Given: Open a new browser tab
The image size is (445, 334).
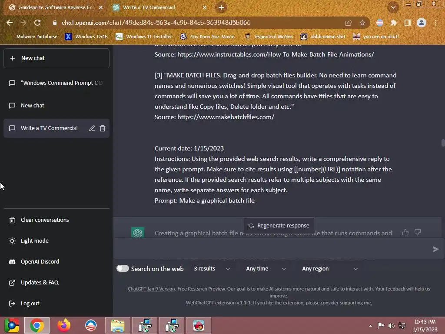Looking at the screenshot, I should tap(221, 7).
